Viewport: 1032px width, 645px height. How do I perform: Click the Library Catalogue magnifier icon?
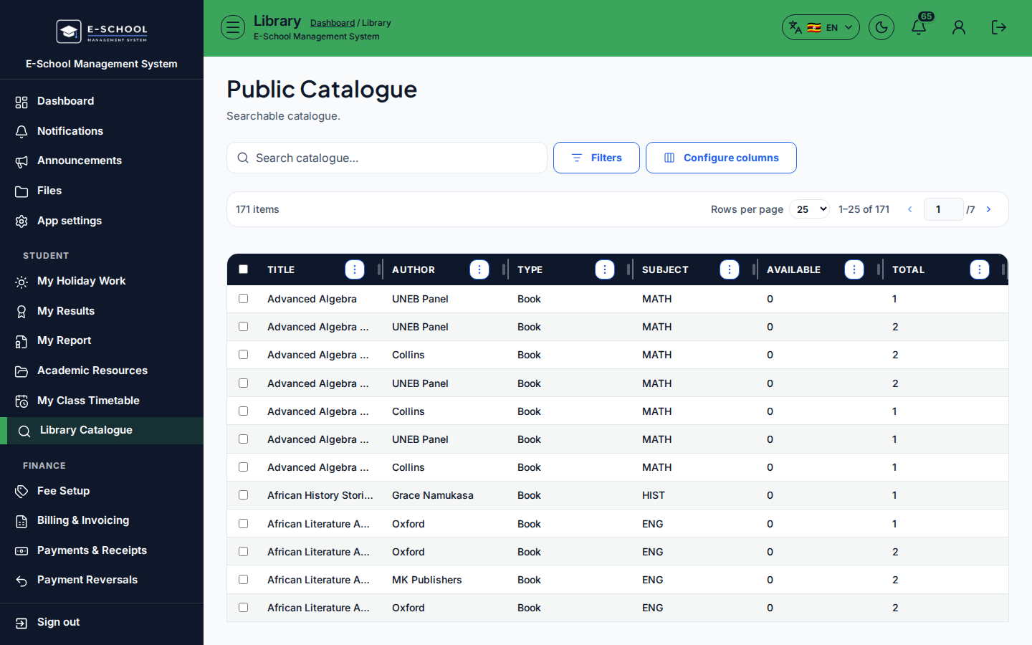[24, 431]
